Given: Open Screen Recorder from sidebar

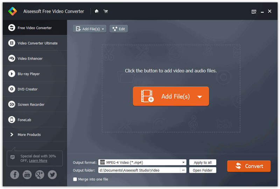Looking at the screenshot, I should pos(31,105).
